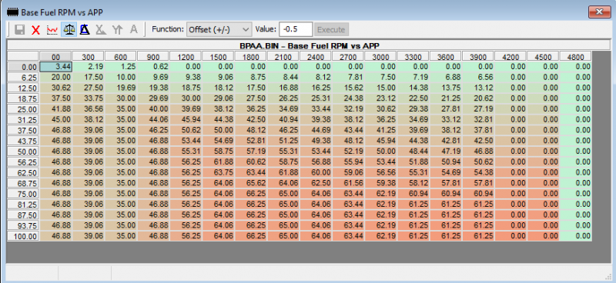Click the save floppy disk icon

(20, 29)
